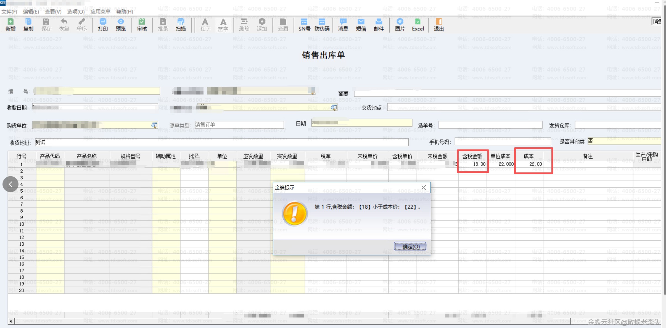666x328 pixels.
Task: Click the 是否其他类 field showing 否
Action: [624, 141]
